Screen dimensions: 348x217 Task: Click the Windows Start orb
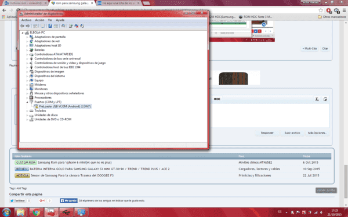pos(6,212)
